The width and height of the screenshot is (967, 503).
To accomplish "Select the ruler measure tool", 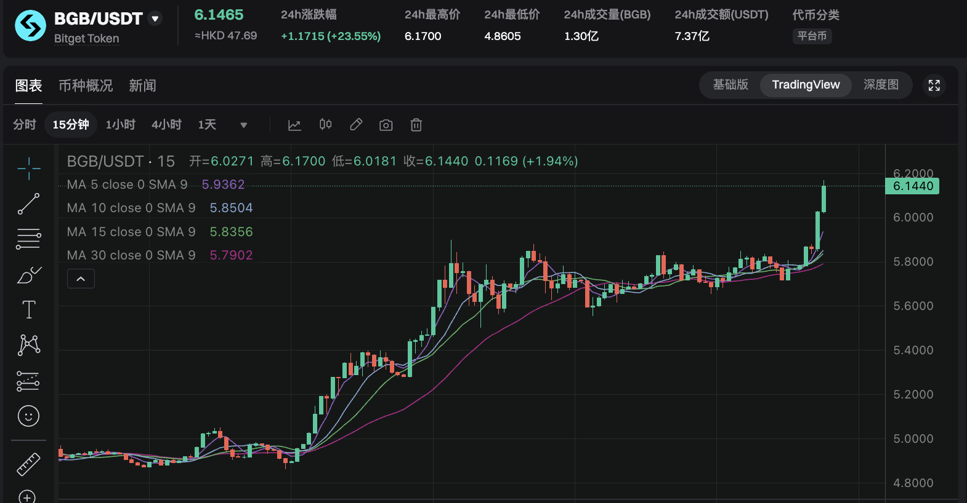I will (28, 464).
